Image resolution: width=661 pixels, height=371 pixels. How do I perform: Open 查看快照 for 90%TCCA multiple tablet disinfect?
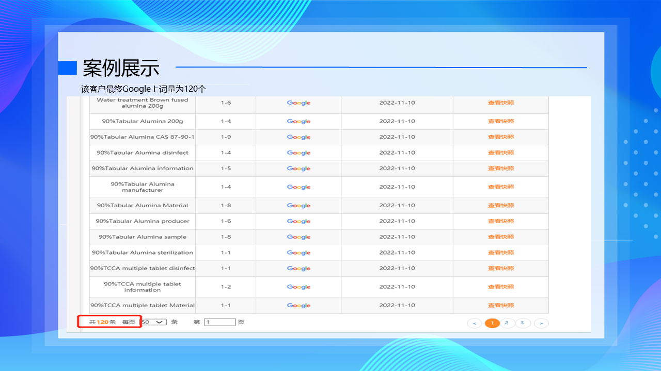point(501,268)
